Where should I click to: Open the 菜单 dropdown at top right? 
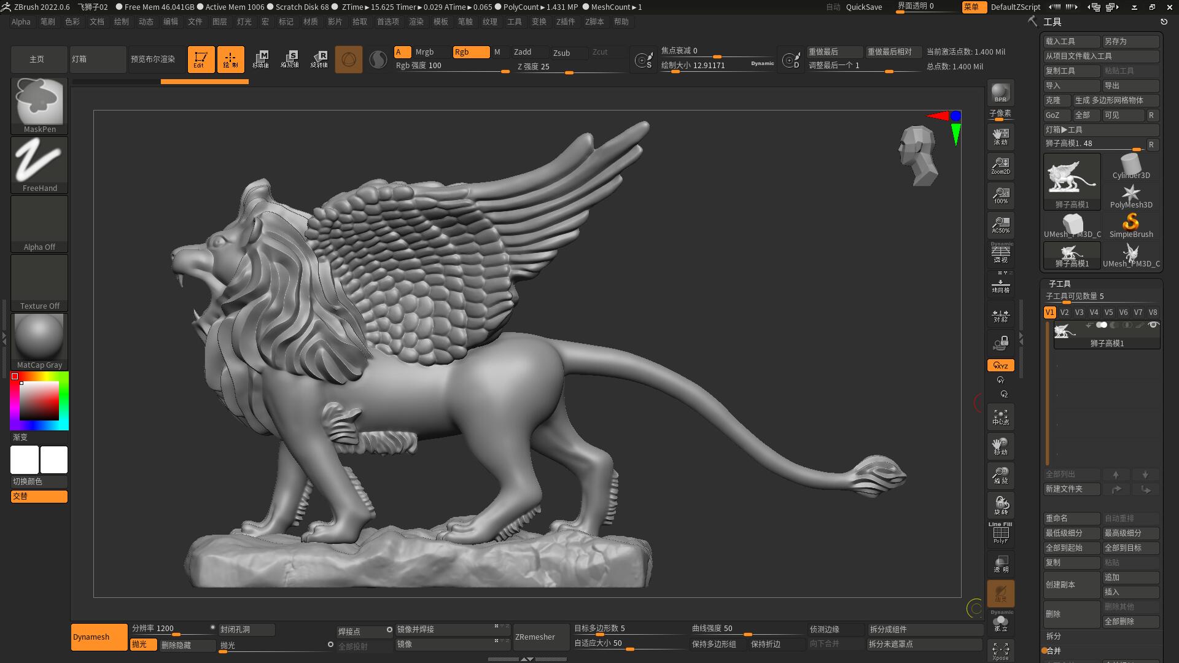[973, 7]
